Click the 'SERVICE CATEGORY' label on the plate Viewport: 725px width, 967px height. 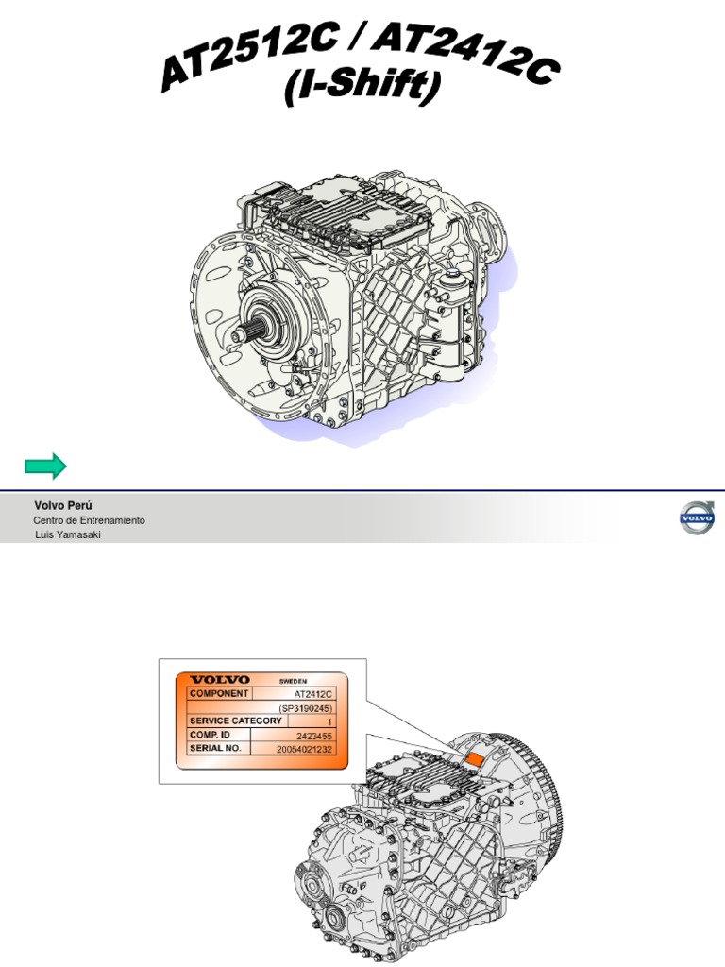pos(235,721)
